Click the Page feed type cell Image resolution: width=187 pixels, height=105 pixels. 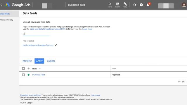(x=116, y=75)
